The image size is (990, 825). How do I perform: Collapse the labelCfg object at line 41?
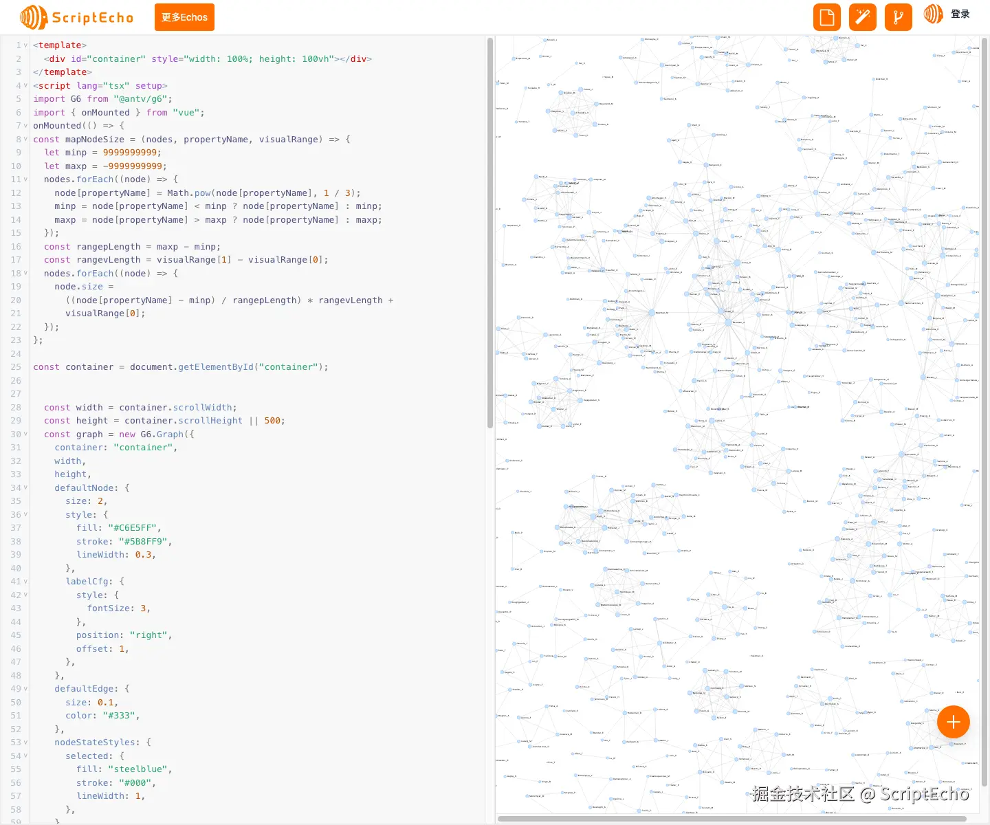click(x=26, y=582)
